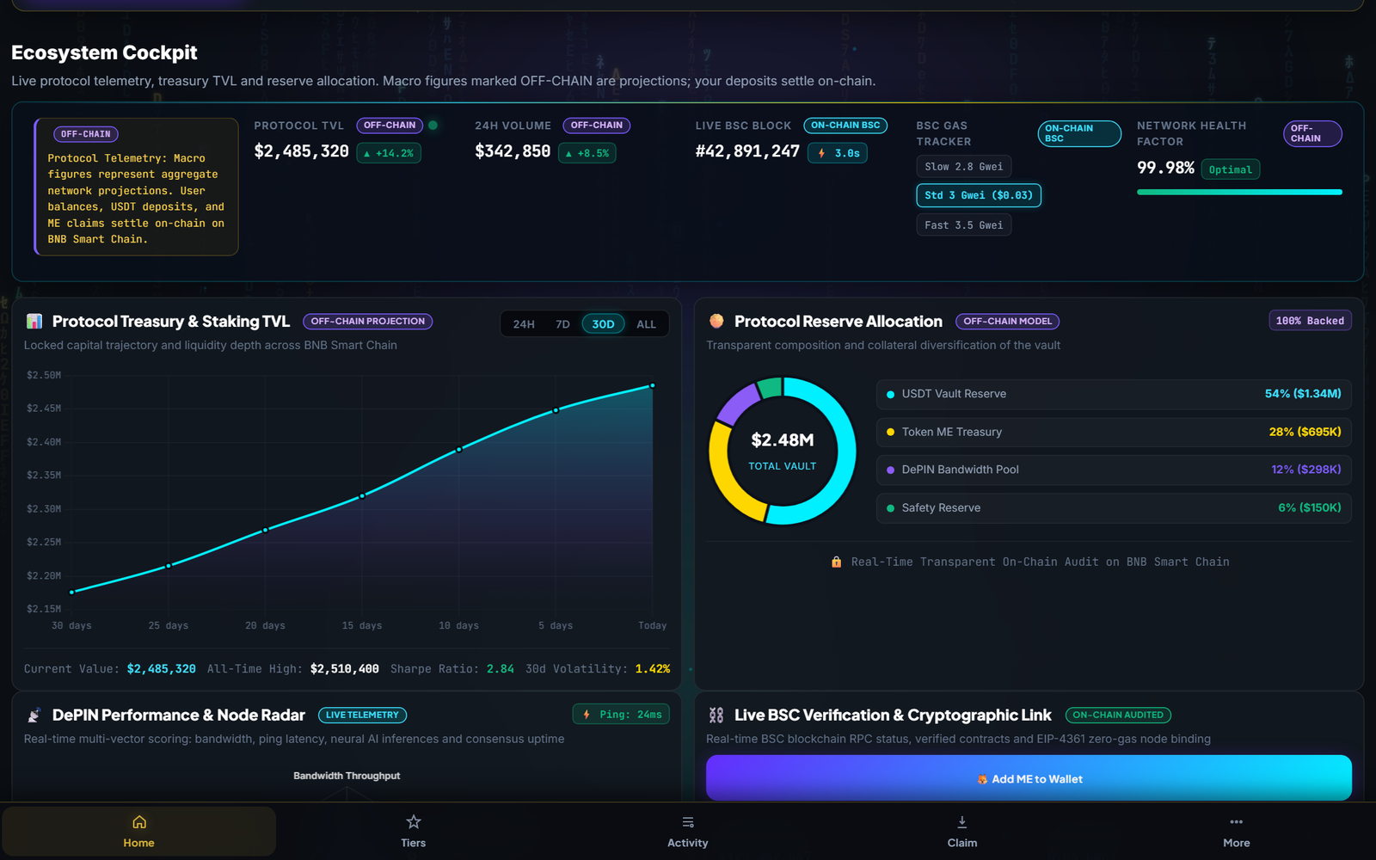Click the lightning icon in block time badge

point(821,153)
